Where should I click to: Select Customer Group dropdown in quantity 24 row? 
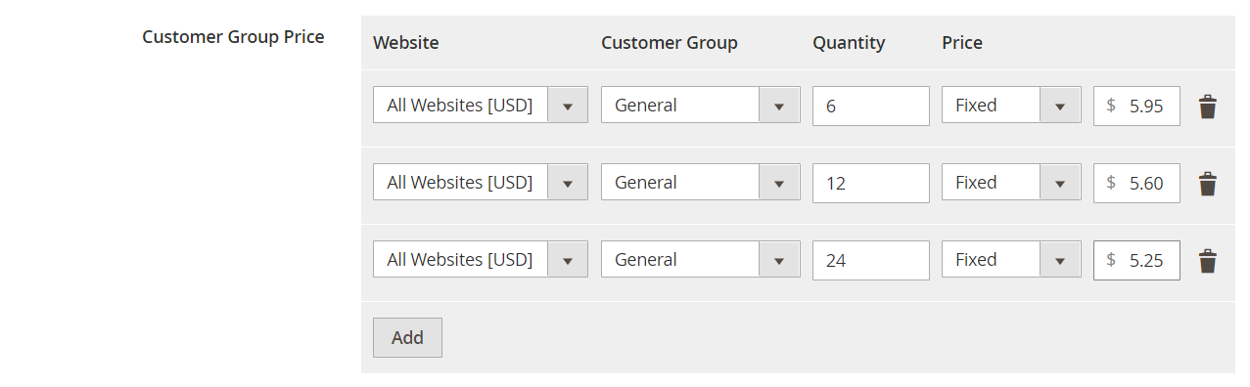coord(701,259)
